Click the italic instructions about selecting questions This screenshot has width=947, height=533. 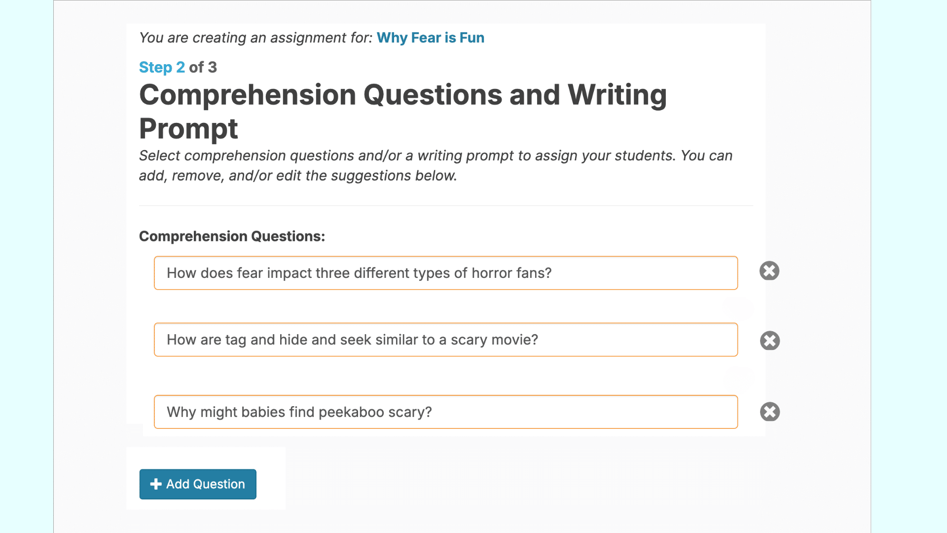click(x=435, y=156)
